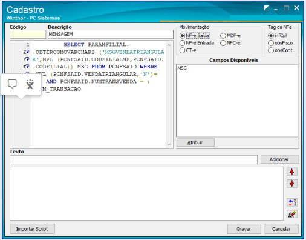
Task: Close the Cadastro window
Action: [296, 8]
